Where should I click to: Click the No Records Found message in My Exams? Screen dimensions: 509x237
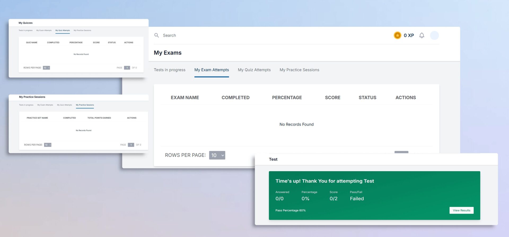(x=296, y=124)
